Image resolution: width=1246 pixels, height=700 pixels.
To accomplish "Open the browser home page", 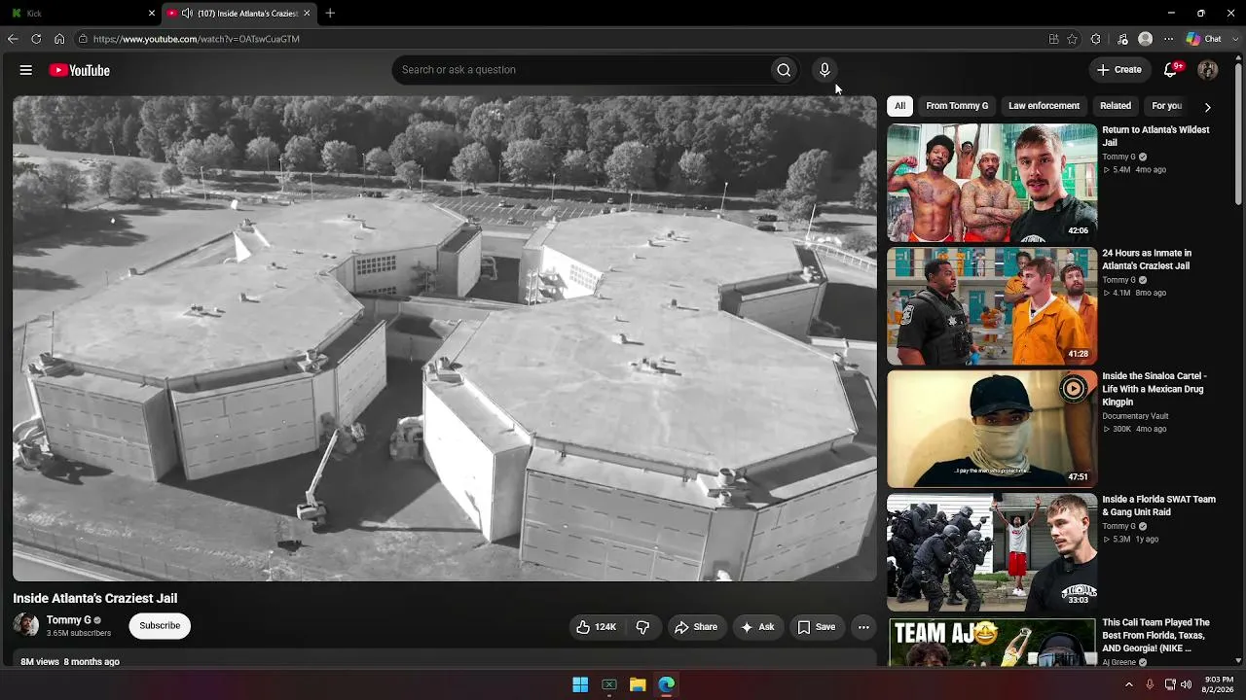I will pos(59,39).
